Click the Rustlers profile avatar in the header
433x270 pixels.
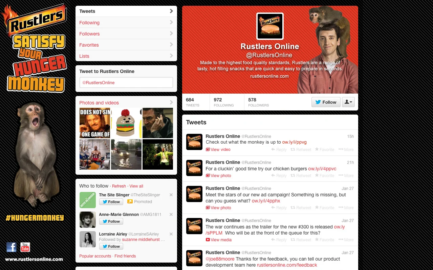pyautogui.click(x=270, y=26)
